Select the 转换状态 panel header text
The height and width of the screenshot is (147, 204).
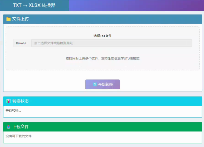coord(21,101)
